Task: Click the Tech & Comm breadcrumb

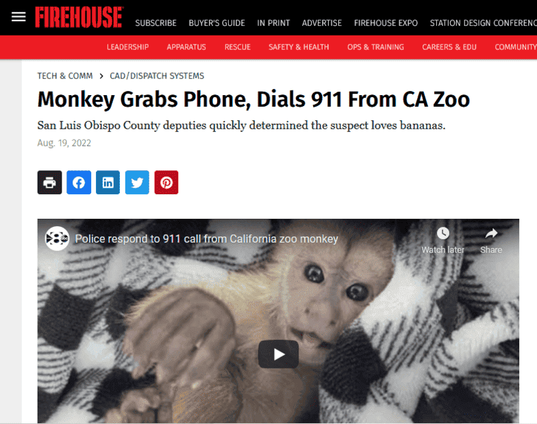Action: click(65, 75)
